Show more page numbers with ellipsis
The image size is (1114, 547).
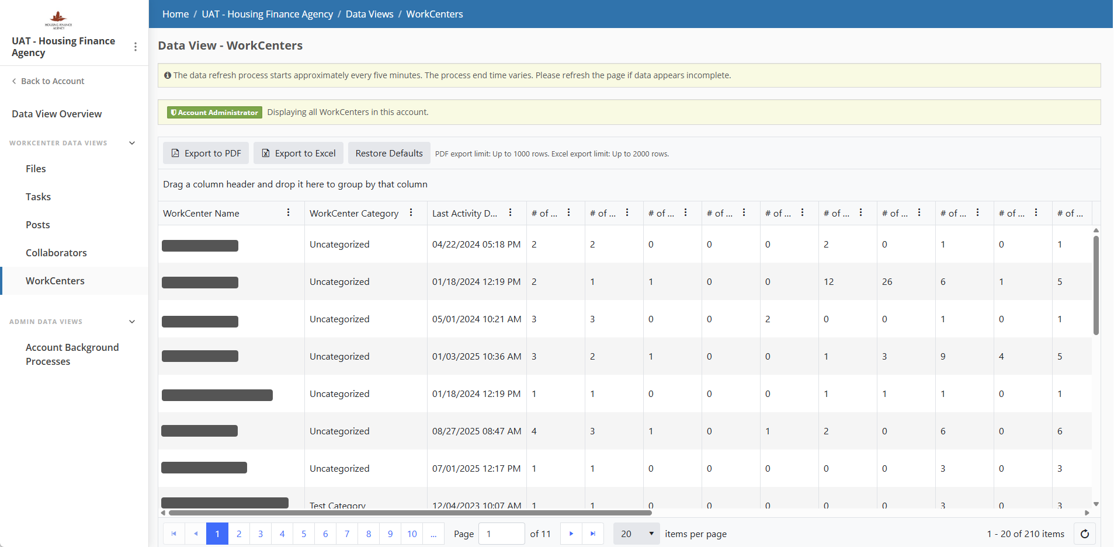[x=433, y=534]
